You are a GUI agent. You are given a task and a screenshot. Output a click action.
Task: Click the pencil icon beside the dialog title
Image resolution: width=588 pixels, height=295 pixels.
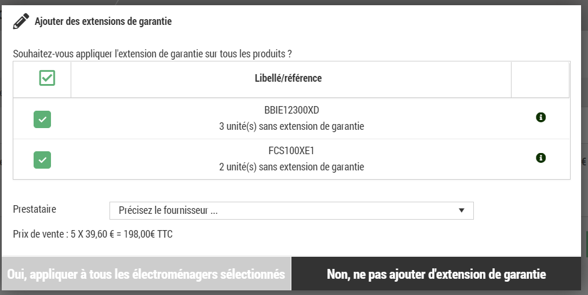[21, 21]
